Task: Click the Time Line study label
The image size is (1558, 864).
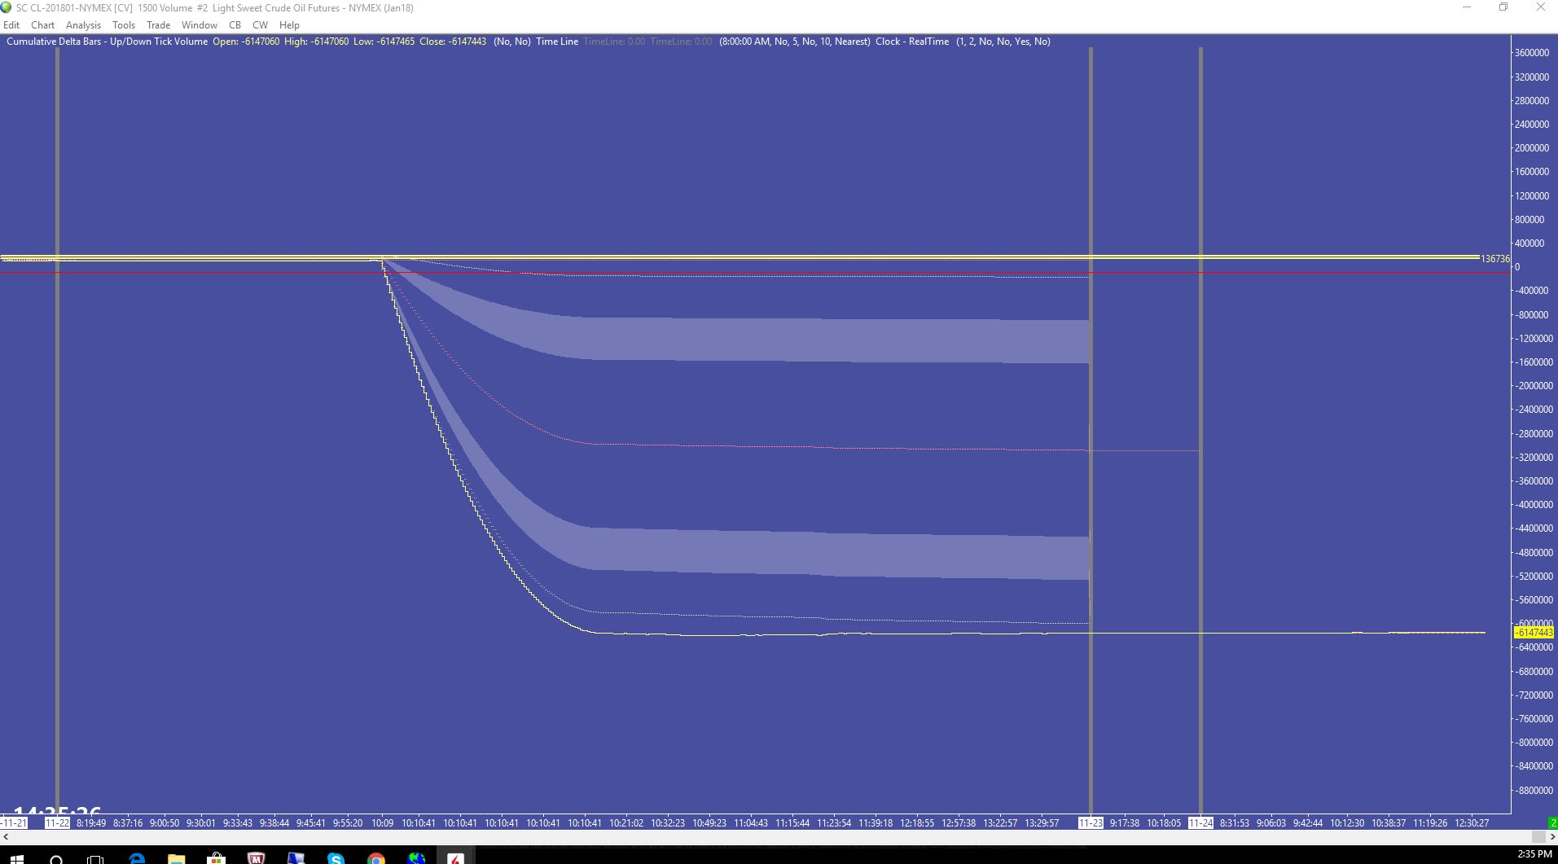Action: click(557, 42)
